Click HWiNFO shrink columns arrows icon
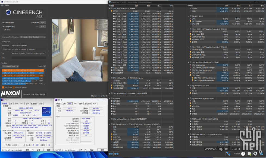The image size is (266, 158). [x=116, y=154]
